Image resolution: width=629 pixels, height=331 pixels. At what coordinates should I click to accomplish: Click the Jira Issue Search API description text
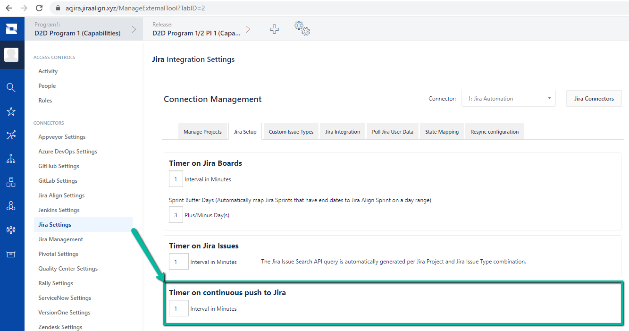tap(394, 262)
